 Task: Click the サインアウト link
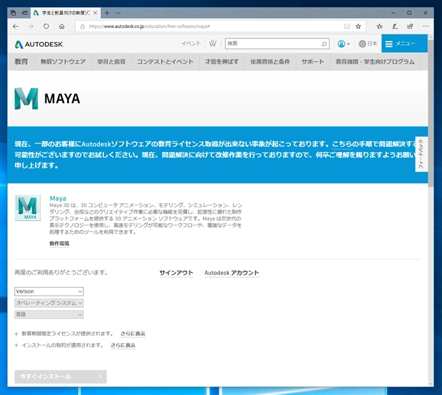click(176, 273)
